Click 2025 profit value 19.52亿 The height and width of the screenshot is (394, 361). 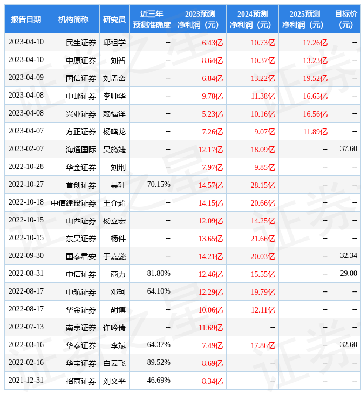(315, 78)
